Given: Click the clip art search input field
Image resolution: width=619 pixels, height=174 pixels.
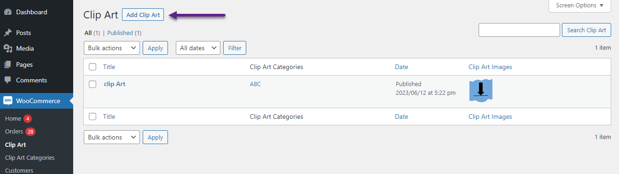Looking at the screenshot, I should pyautogui.click(x=519, y=30).
